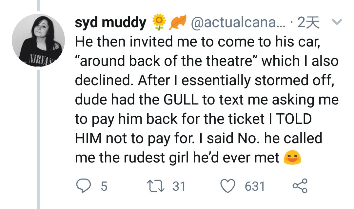Open the syd muddy display name
354x209 pixels.
coord(110,23)
